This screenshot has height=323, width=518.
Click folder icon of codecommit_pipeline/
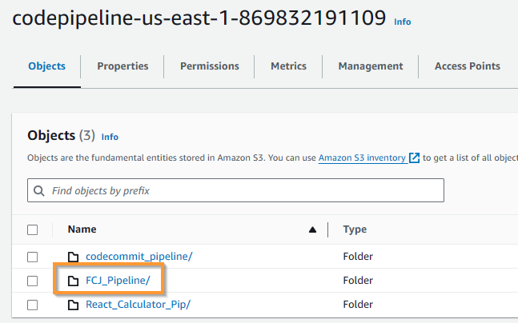point(73,257)
